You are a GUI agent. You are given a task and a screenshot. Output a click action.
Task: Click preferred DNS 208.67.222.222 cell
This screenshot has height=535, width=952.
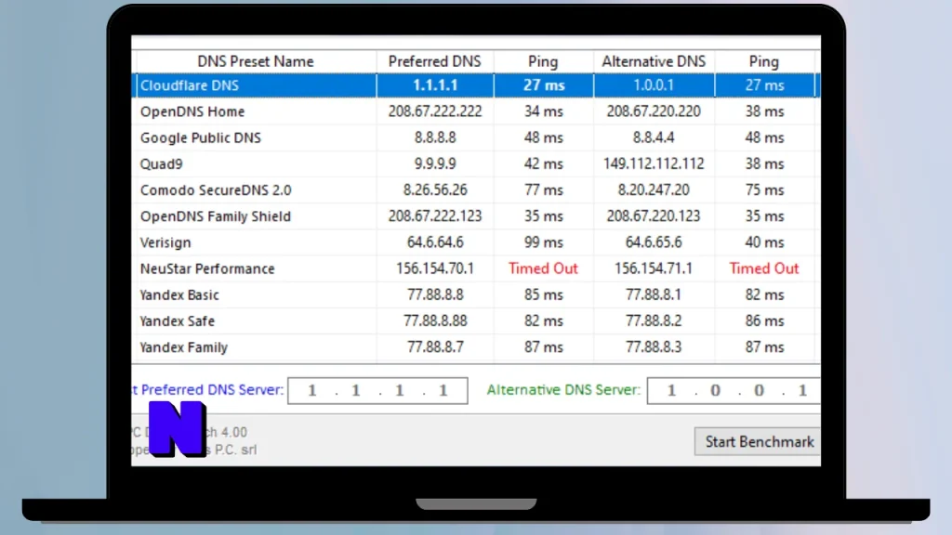[435, 111]
